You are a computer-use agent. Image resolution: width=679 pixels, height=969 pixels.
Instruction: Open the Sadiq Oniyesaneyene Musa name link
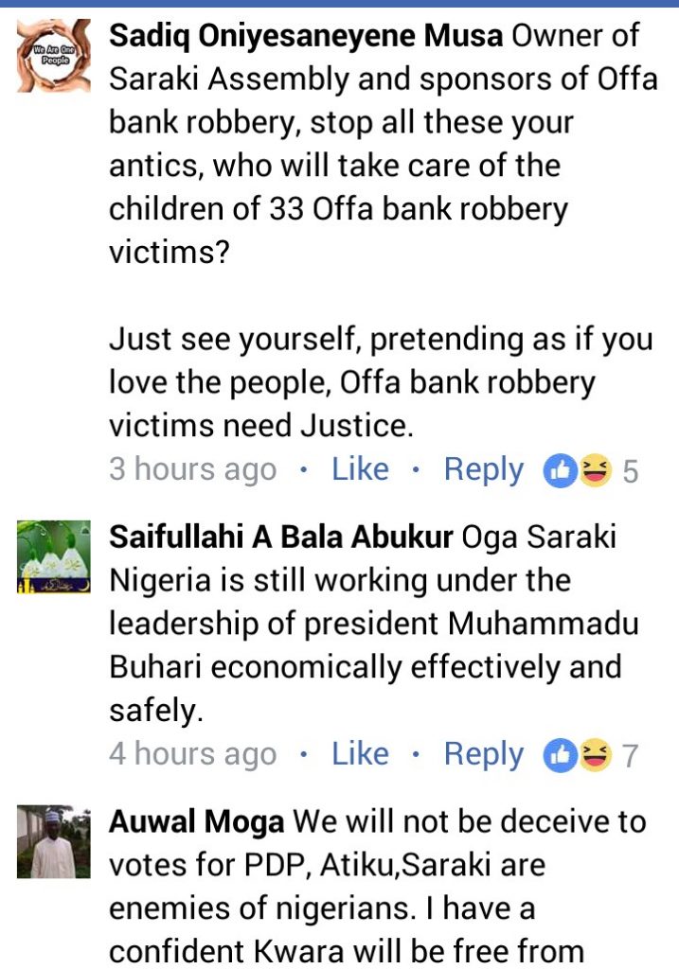(306, 37)
